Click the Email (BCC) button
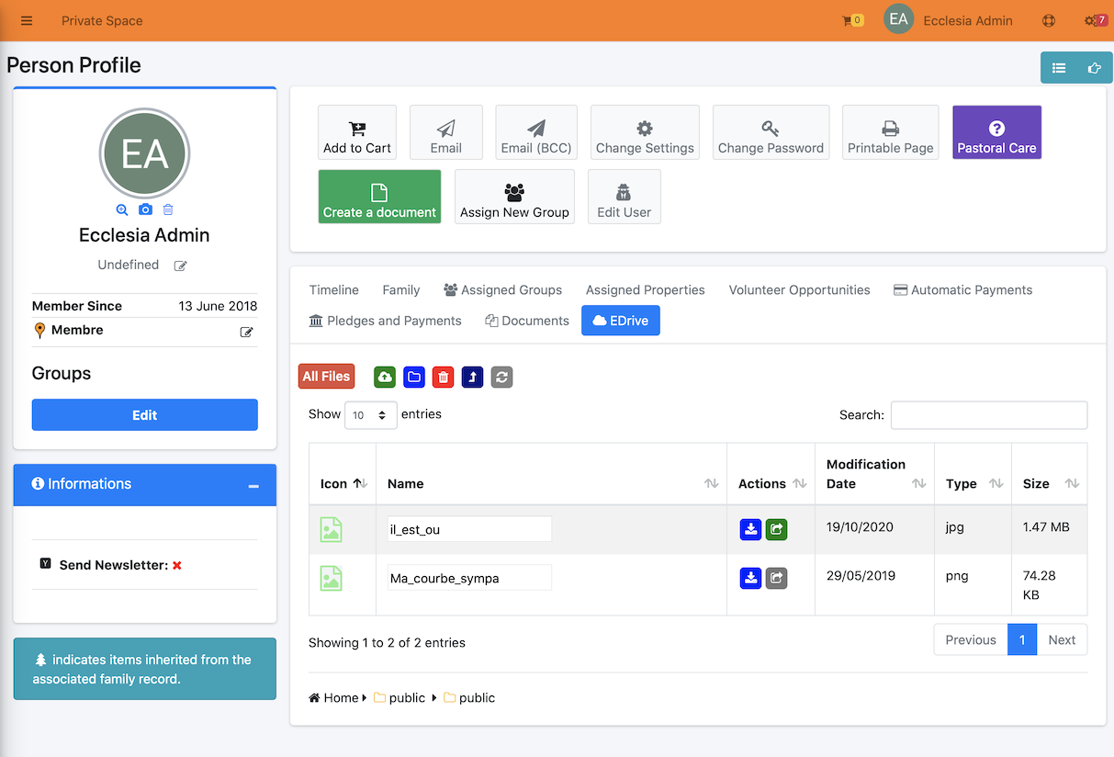Image resolution: width=1114 pixels, height=757 pixels. coord(536,132)
